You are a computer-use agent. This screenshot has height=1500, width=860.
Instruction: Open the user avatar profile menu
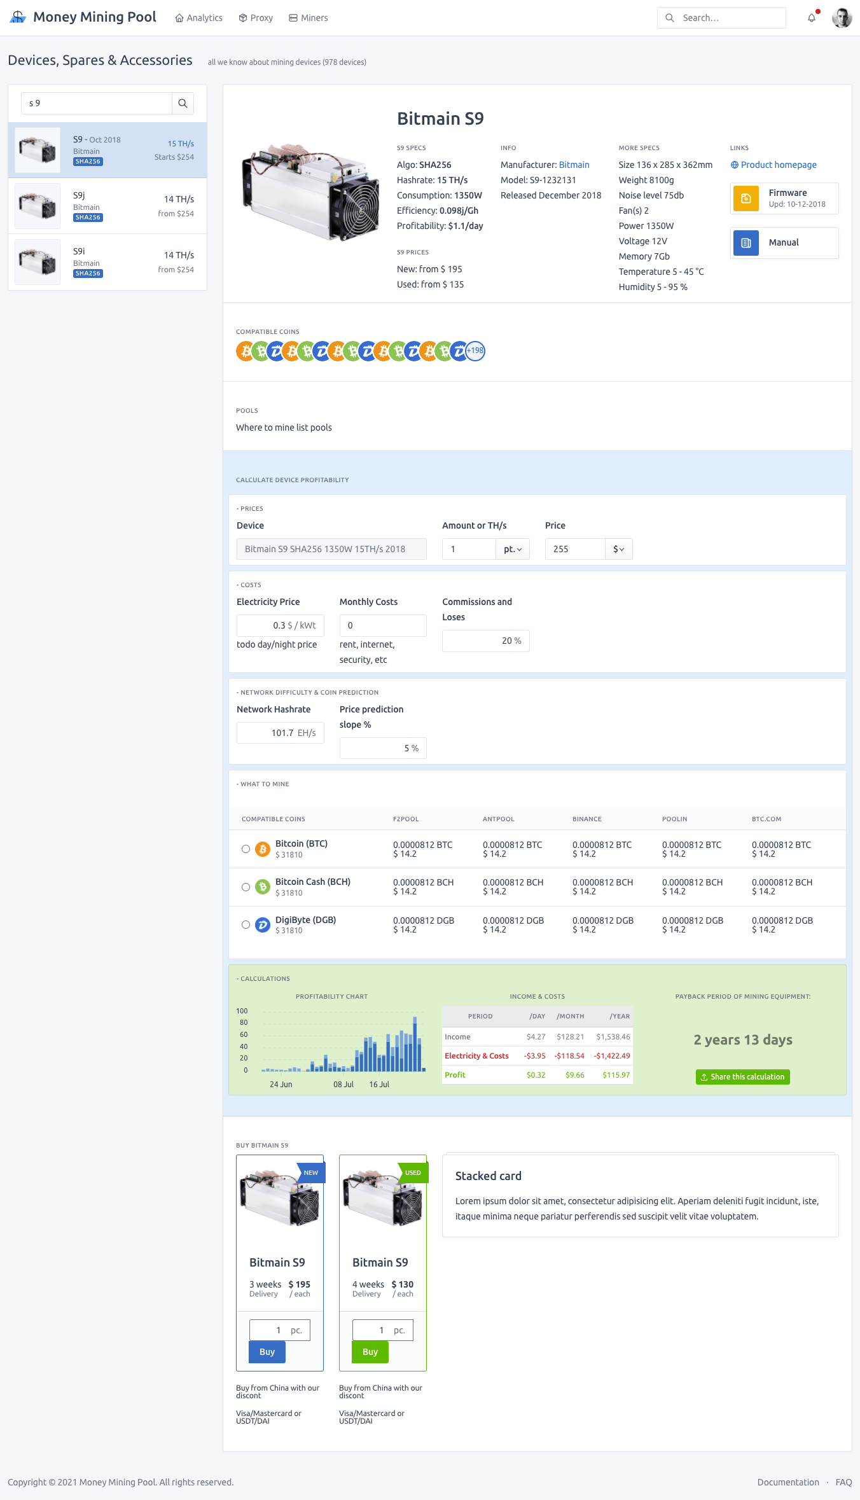click(x=842, y=18)
